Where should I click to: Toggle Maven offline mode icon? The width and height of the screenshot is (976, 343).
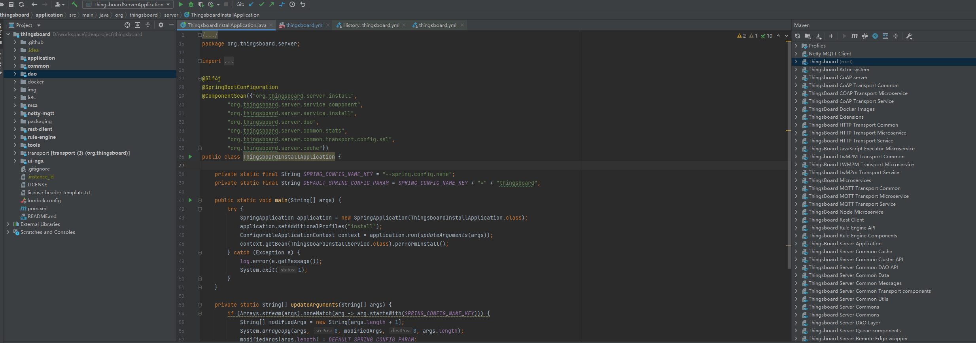click(865, 36)
